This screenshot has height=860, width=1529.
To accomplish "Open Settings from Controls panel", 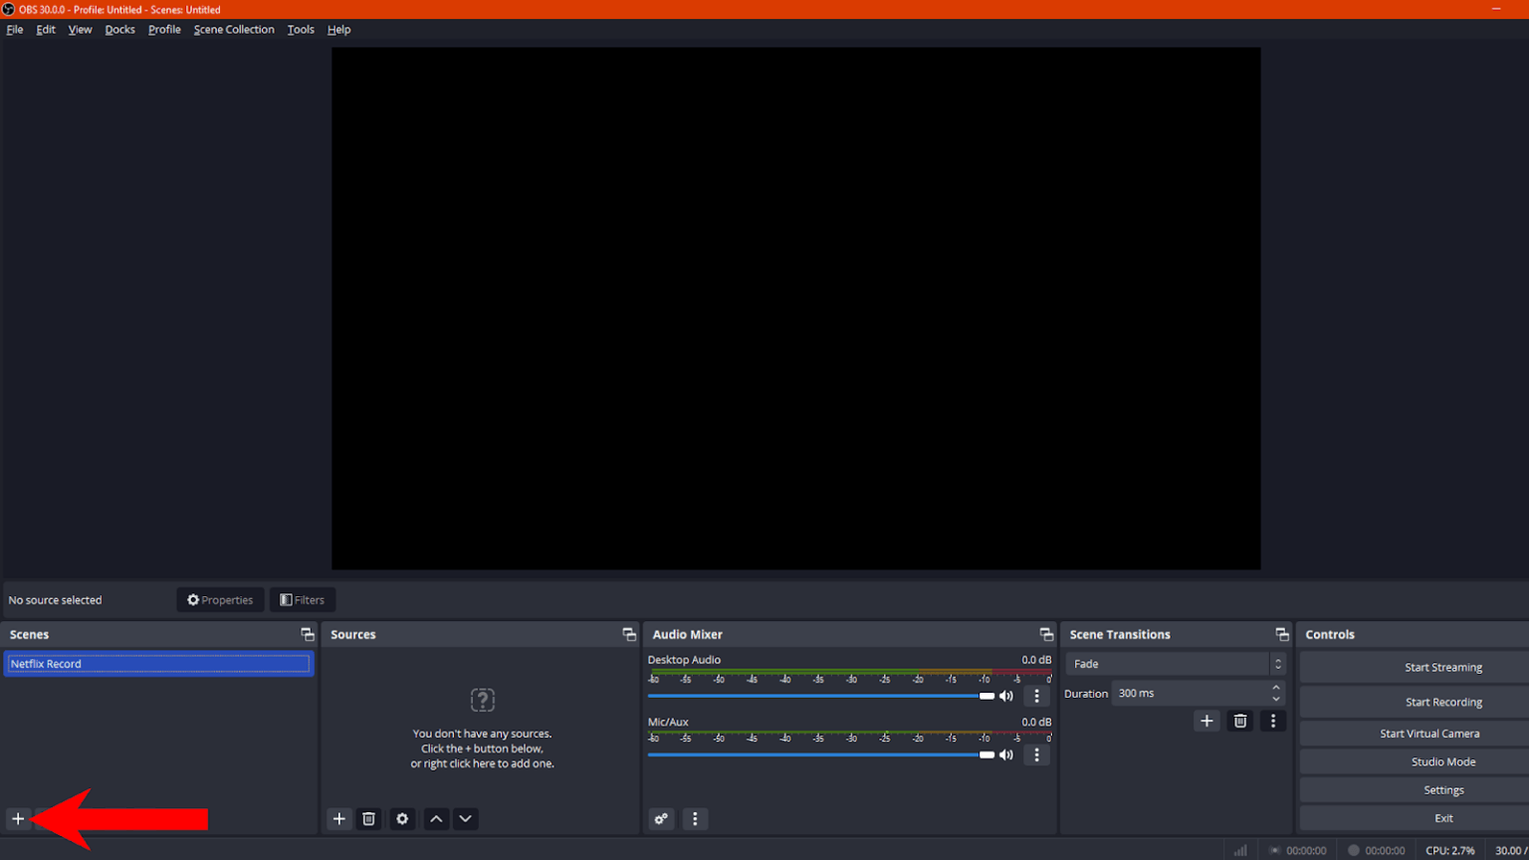I will pyautogui.click(x=1442, y=790).
